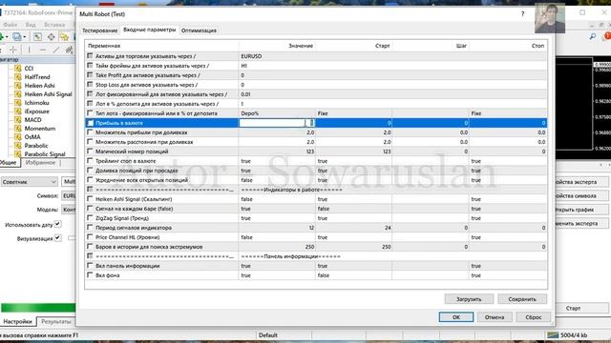Tick checkbox for 'Множитель прибыли при доливках'
This screenshot has width=611, height=343.
90,132
